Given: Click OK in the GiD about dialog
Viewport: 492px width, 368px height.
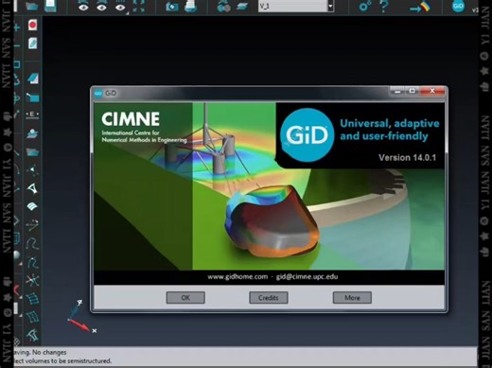Looking at the screenshot, I should pyautogui.click(x=185, y=298).
